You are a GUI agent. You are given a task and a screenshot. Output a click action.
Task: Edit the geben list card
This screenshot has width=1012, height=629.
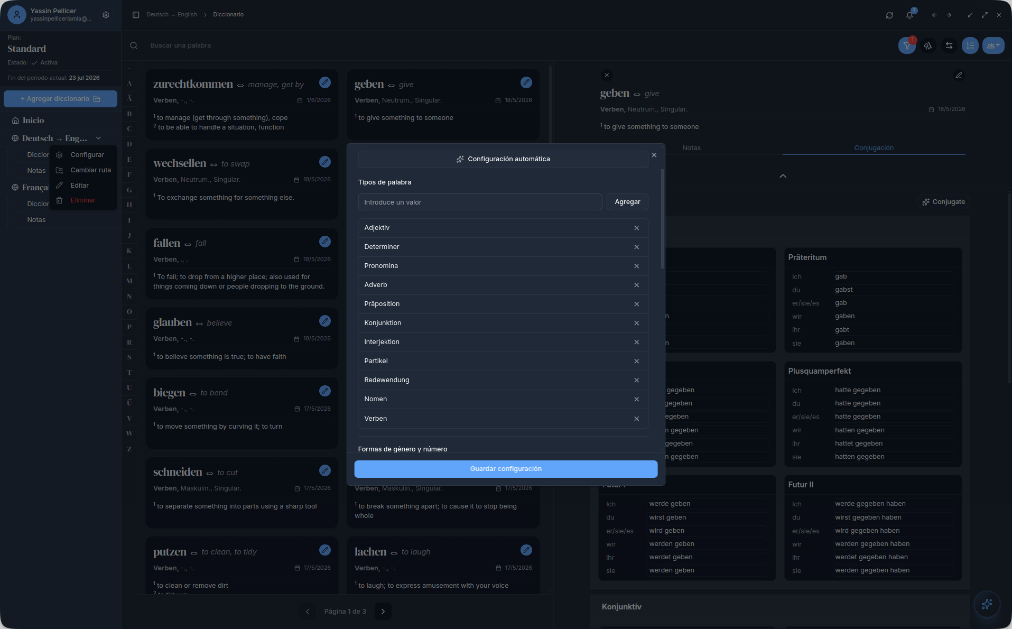(526, 82)
